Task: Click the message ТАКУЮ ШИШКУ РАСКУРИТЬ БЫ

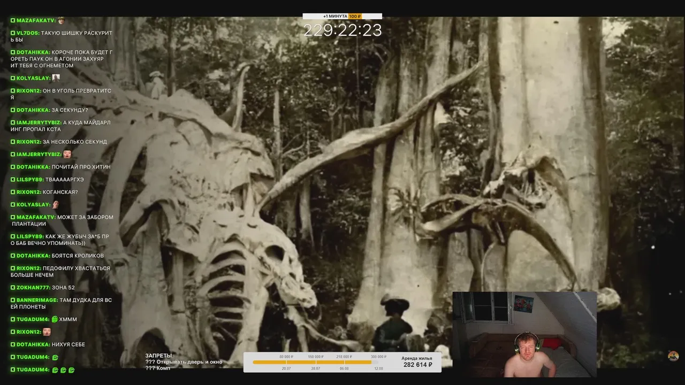Action: point(62,36)
